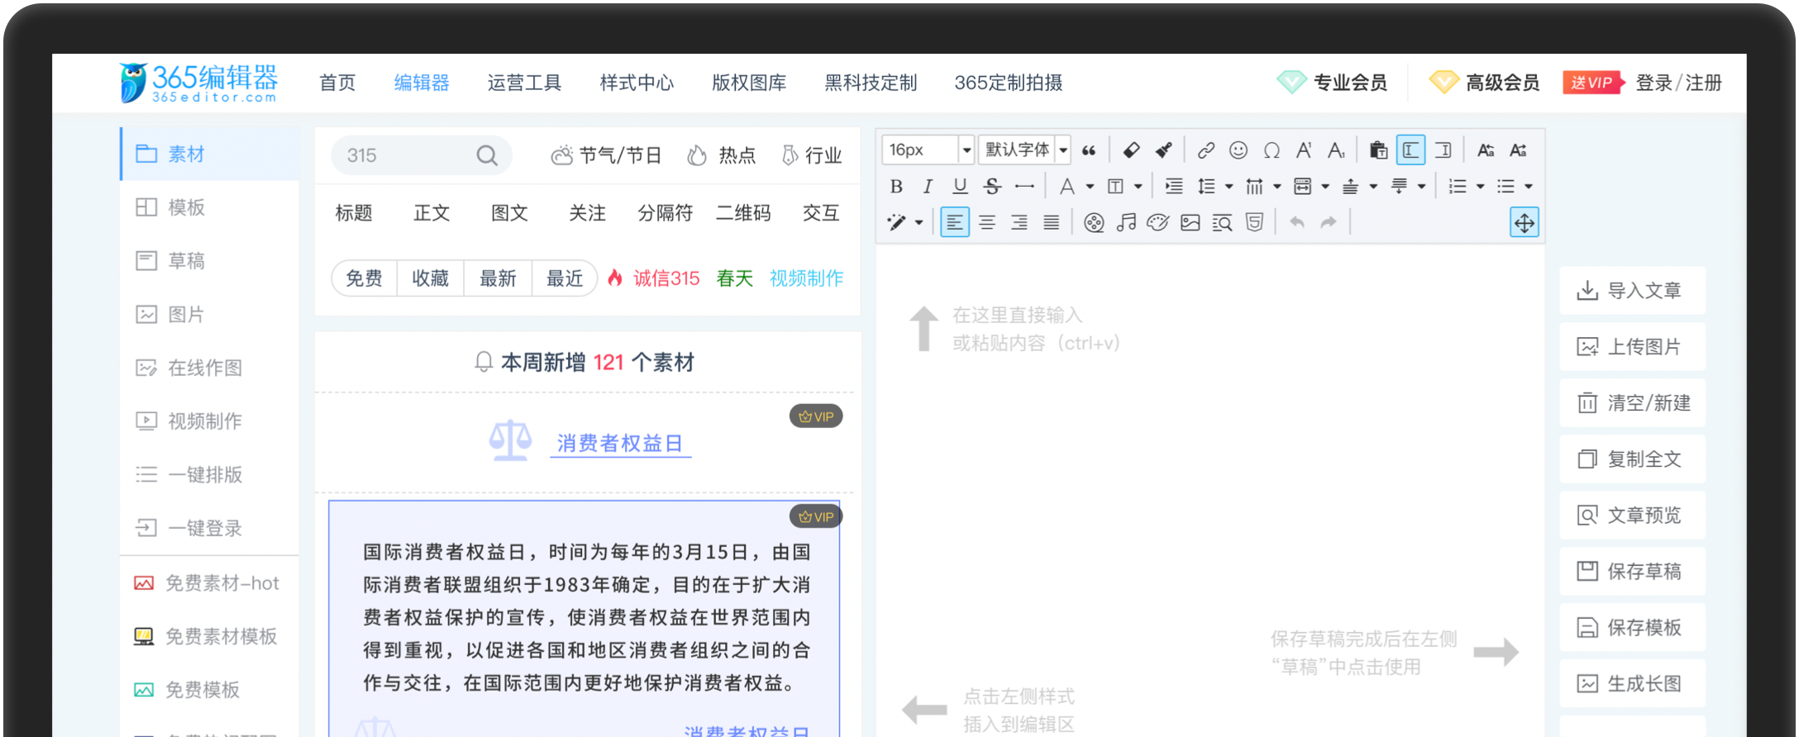The height and width of the screenshot is (737, 1799).
Task: Expand the 默认字体 font family dropdown
Action: 1063,150
